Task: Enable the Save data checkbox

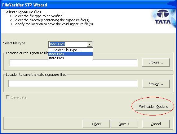Action: 8,97
